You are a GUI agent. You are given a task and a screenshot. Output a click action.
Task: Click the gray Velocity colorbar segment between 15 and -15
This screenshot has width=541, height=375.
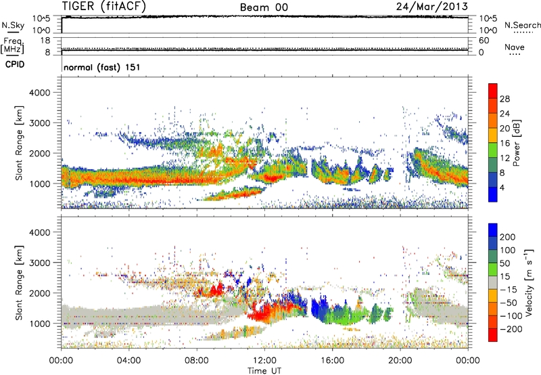click(493, 282)
